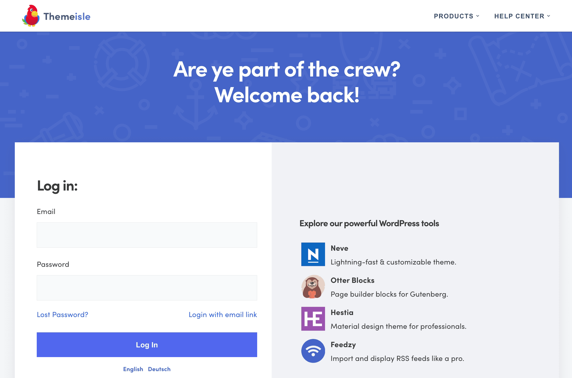Viewport: 572px width, 378px height.
Task: Click the Otter Blocks mascot icon
Action: 313,287
